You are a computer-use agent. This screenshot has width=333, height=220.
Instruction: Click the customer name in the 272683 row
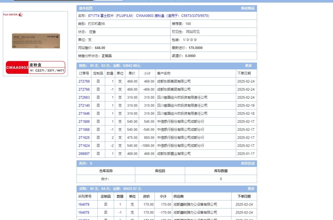tap(182, 98)
